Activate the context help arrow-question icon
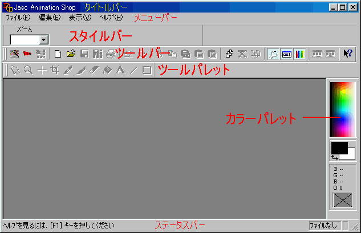 [x=348, y=54]
